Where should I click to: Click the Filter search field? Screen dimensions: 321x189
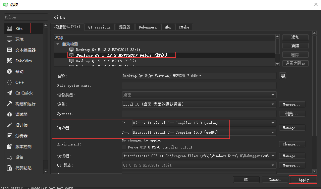point(26,17)
